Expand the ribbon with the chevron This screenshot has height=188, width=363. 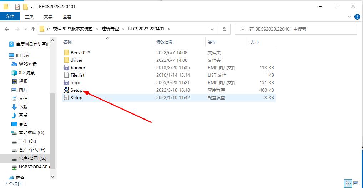tap(349, 17)
